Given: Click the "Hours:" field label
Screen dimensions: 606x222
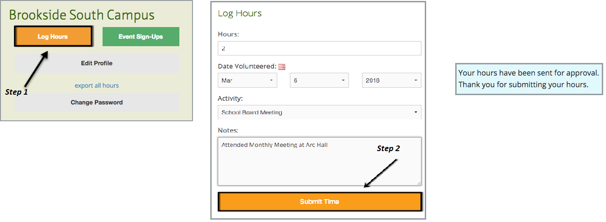Looking at the screenshot, I should pyautogui.click(x=229, y=34).
